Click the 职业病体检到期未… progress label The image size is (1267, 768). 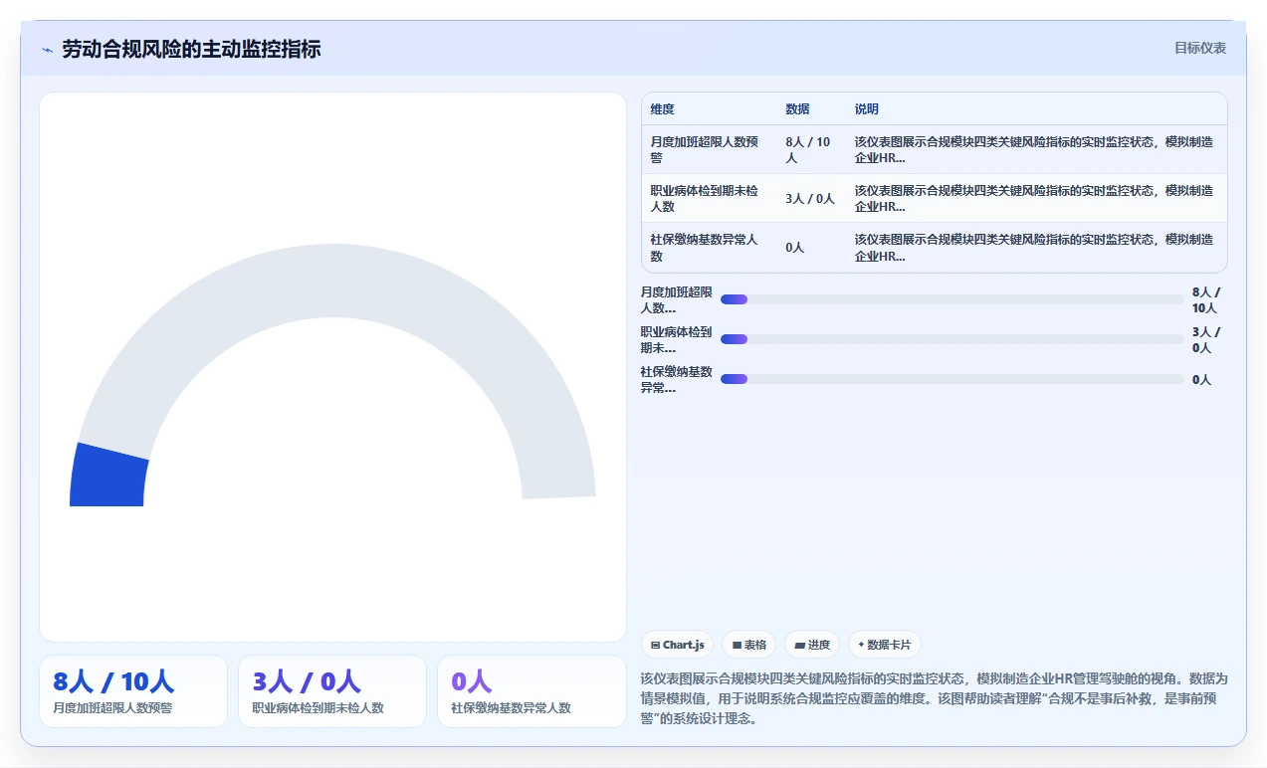(677, 339)
